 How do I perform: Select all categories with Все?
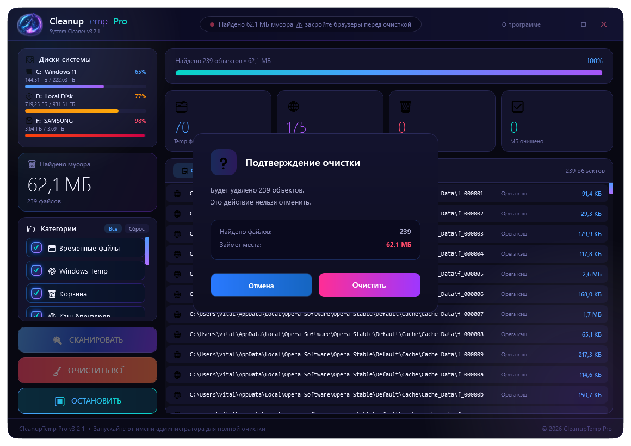pyautogui.click(x=113, y=228)
